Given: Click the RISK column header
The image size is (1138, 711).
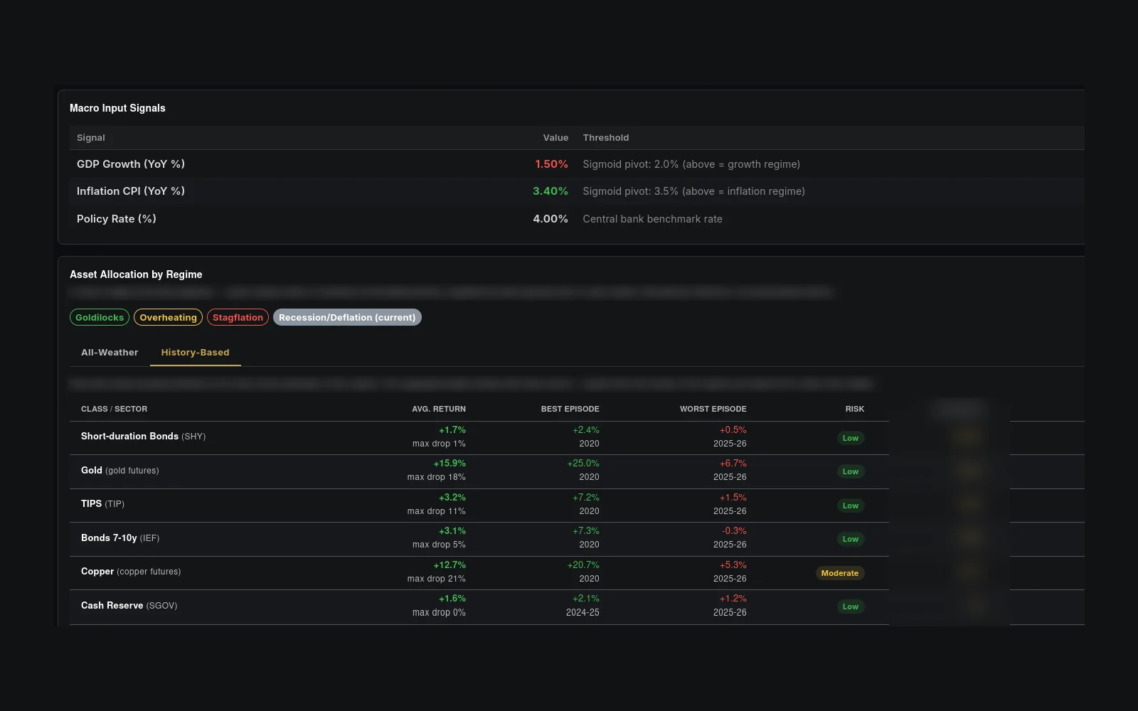Looking at the screenshot, I should point(855,409).
